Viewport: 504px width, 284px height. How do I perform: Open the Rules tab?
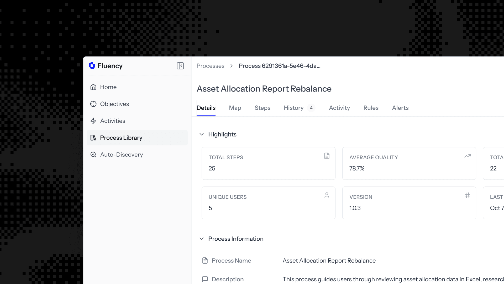tap(371, 108)
